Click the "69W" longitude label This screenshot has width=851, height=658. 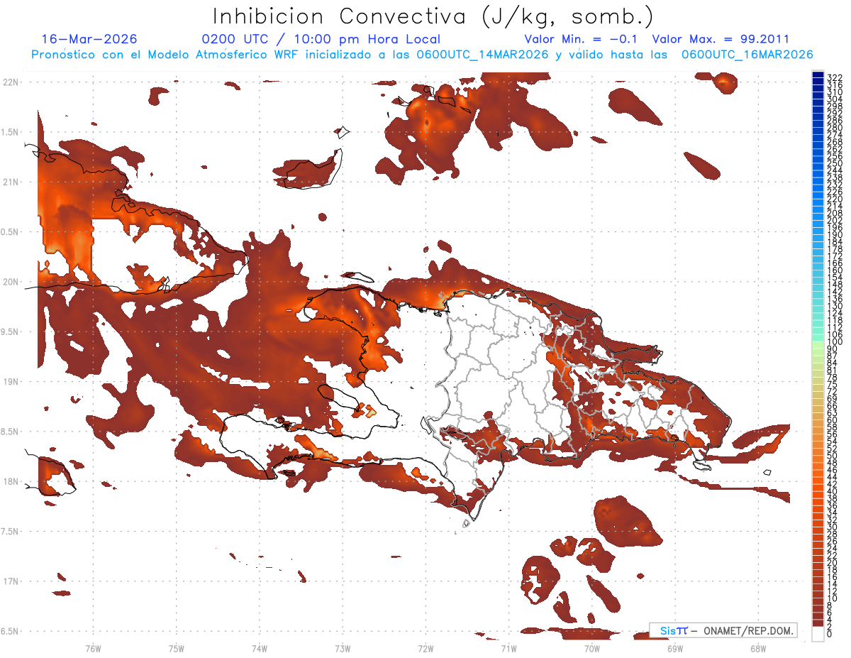[675, 648]
